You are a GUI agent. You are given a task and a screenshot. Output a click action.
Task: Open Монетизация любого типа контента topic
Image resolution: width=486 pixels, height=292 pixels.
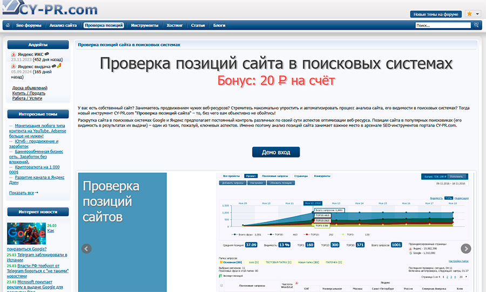point(37,131)
